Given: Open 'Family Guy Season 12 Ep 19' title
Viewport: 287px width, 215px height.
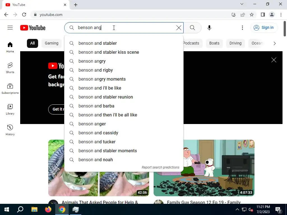Looking at the screenshot, I should (204, 202).
